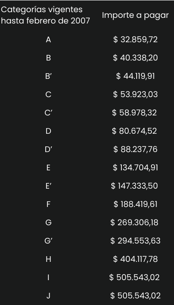The width and height of the screenshot is (174, 305).
Task: Click the amount $ 58.978,32 for C'
Action: pyautogui.click(x=134, y=112)
